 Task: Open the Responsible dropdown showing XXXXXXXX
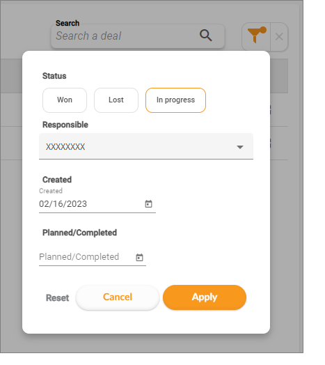pyautogui.click(x=146, y=146)
